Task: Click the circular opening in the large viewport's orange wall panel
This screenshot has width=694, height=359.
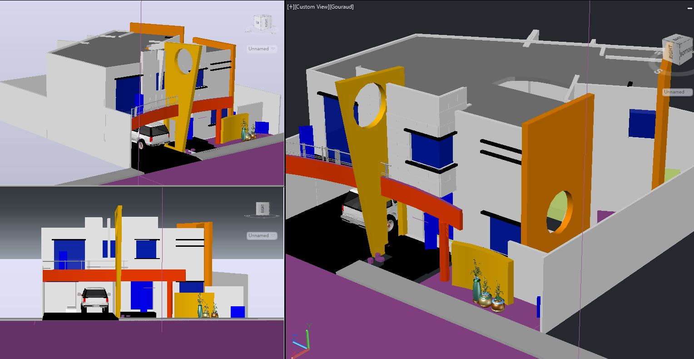Action: (559, 212)
